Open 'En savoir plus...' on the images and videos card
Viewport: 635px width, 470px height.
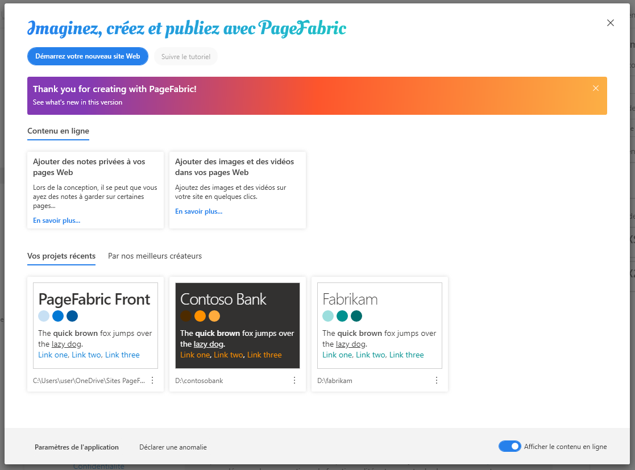198,211
